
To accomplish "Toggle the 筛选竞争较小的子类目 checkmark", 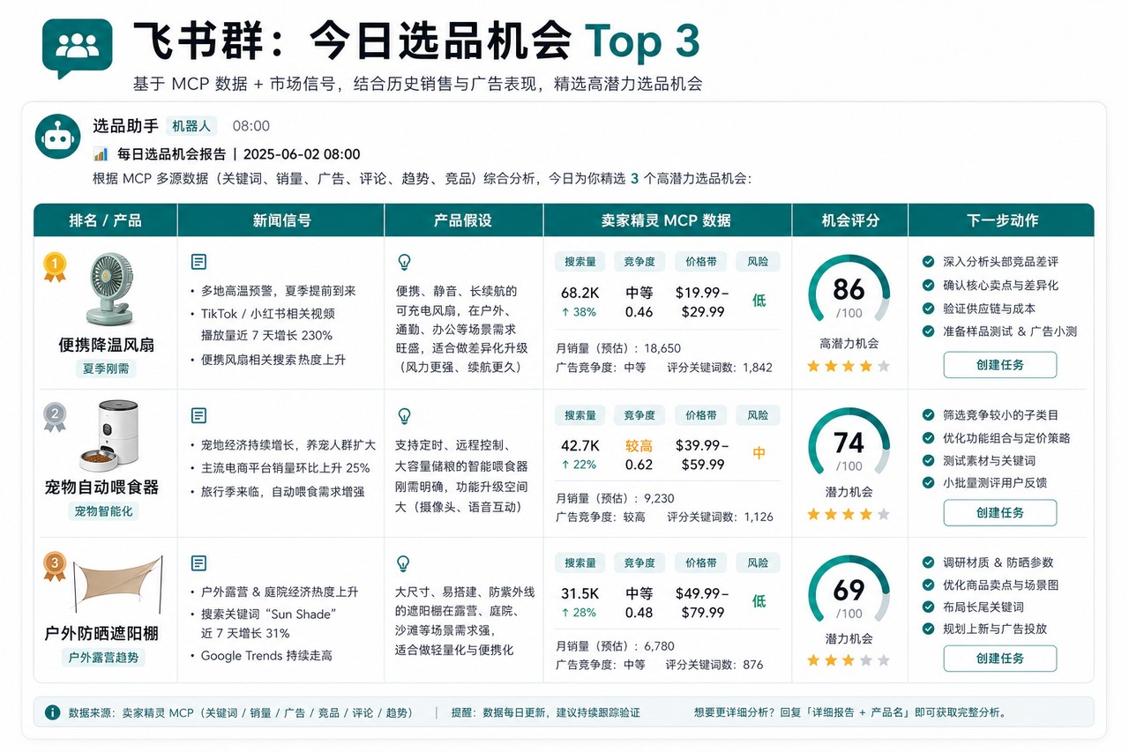I will [928, 414].
